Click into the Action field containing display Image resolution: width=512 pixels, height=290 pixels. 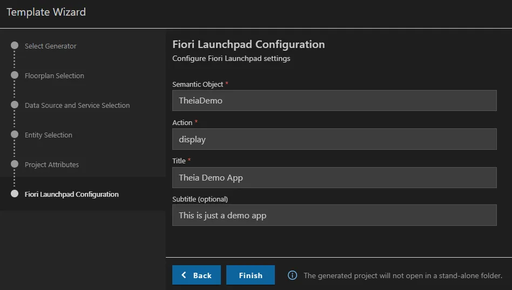coord(334,139)
